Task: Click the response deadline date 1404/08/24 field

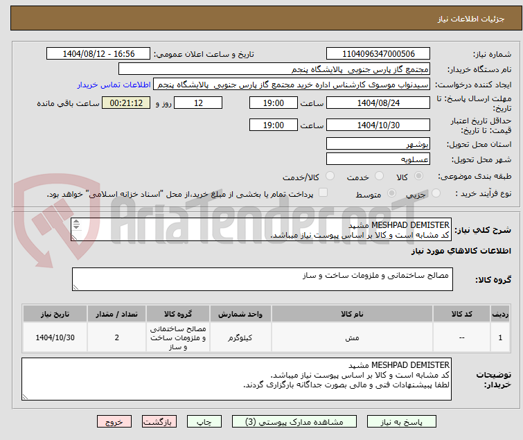Action: pyautogui.click(x=378, y=103)
